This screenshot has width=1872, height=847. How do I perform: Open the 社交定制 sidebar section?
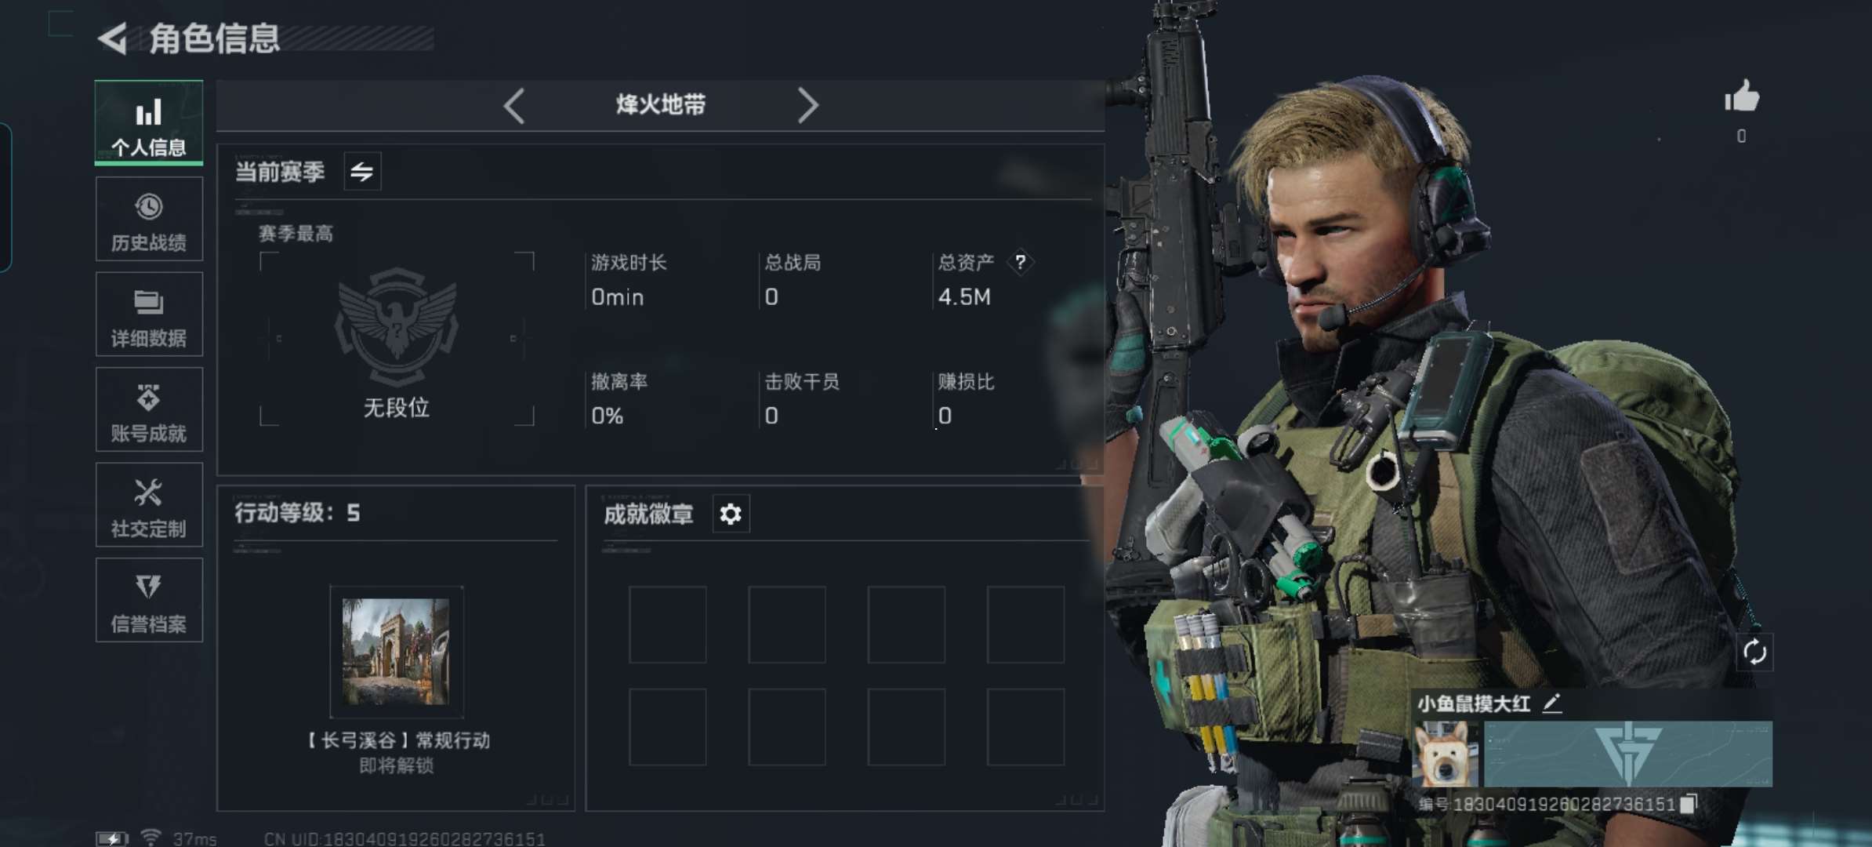pos(149,505)
